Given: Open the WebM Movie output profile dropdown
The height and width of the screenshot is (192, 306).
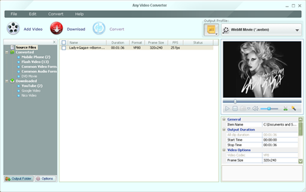Looking at the screenshot, I should point(261,30).
